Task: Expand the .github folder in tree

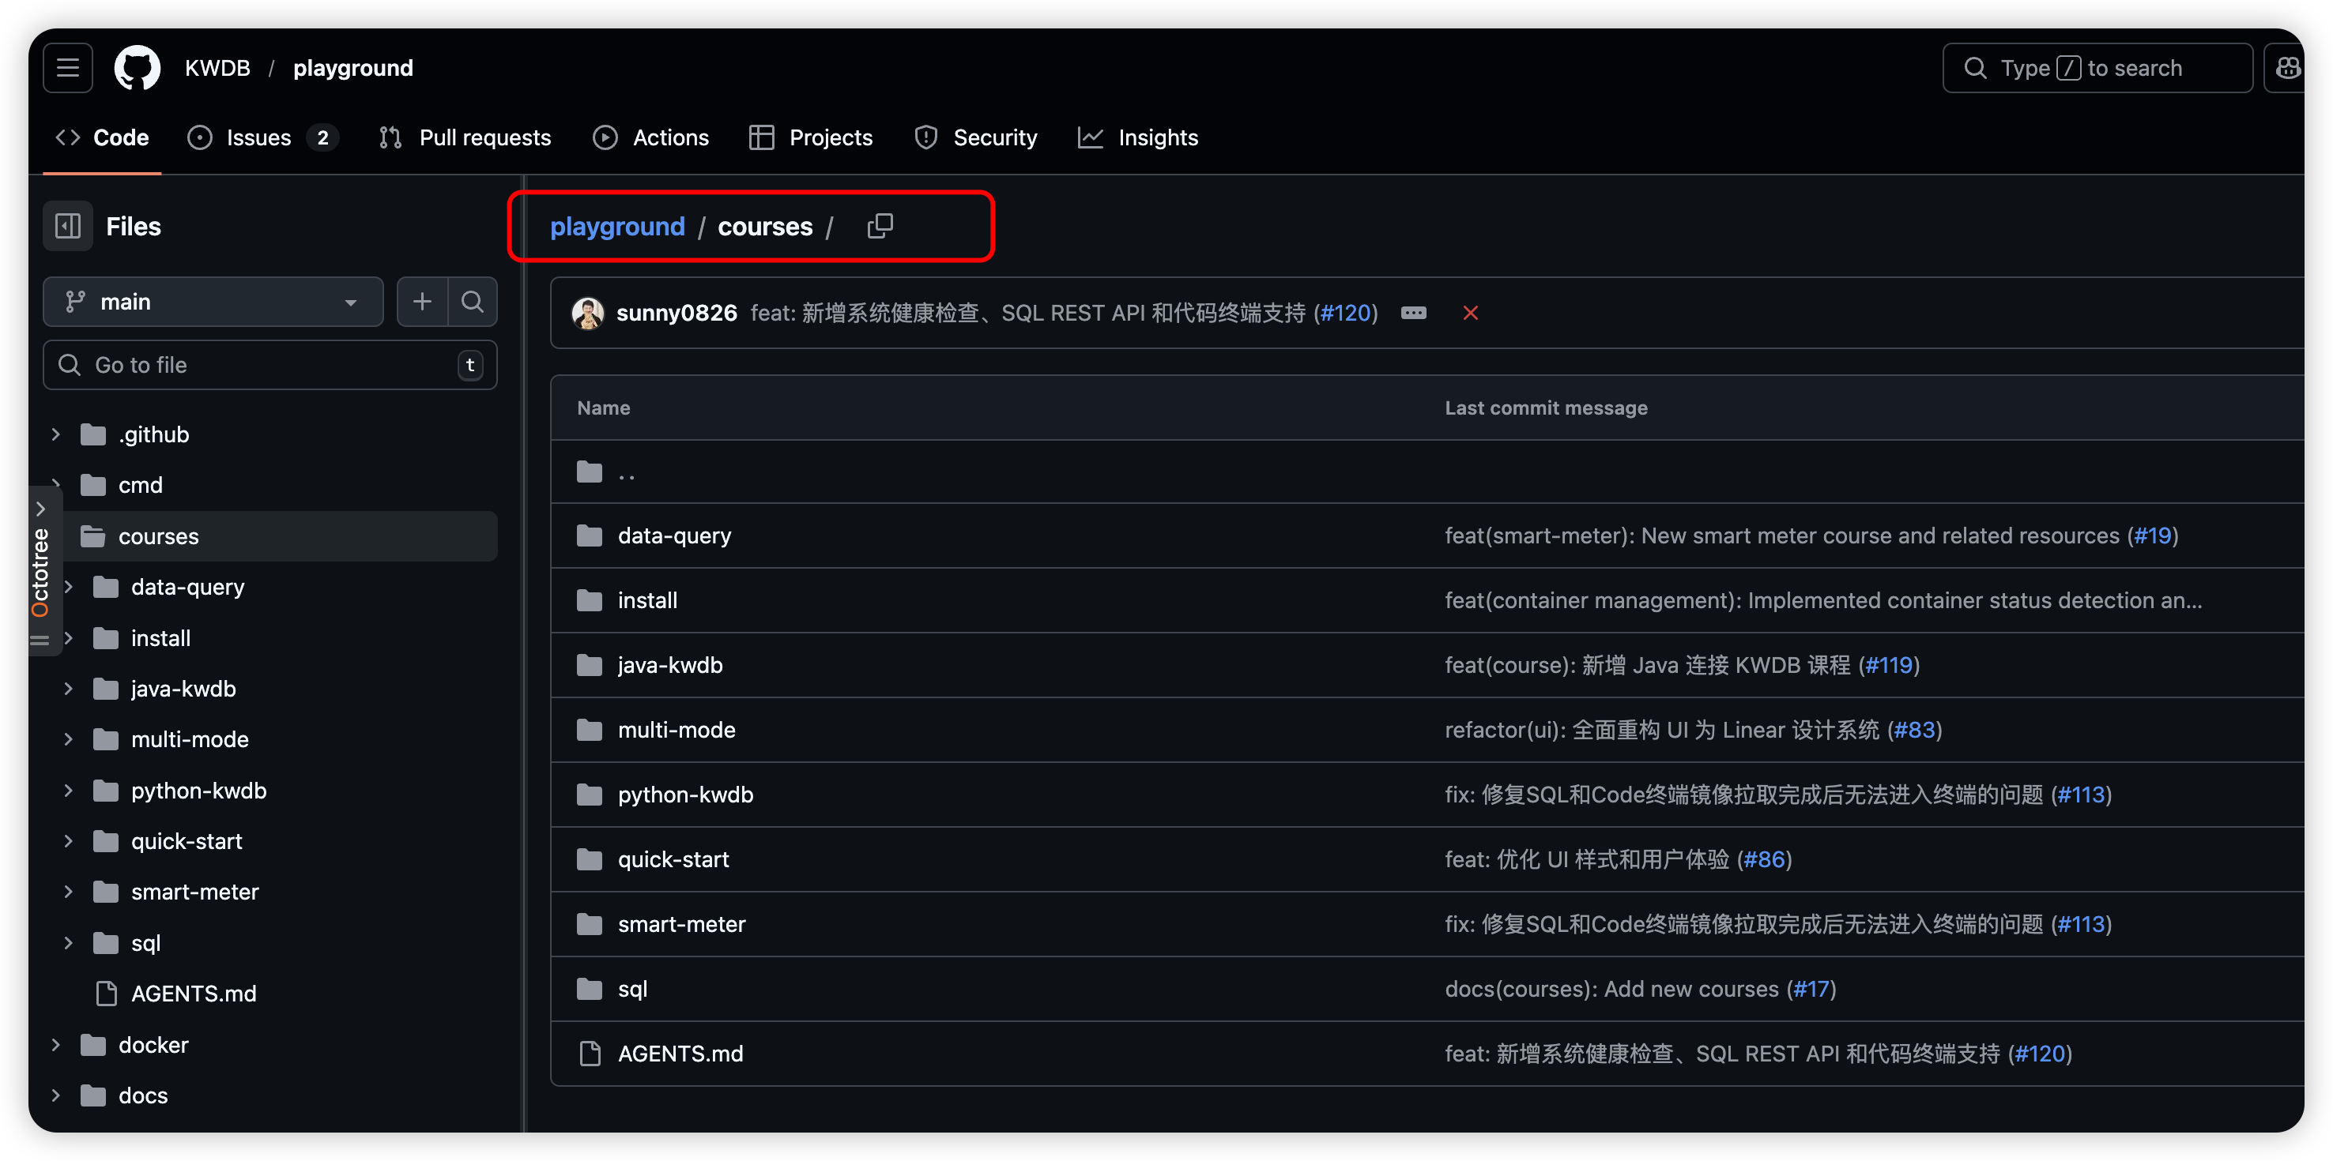Action: click(56, 434)
